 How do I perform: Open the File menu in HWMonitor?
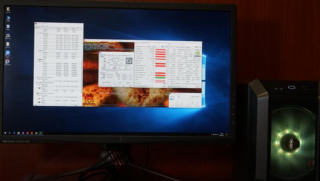[x=36, y=26]
